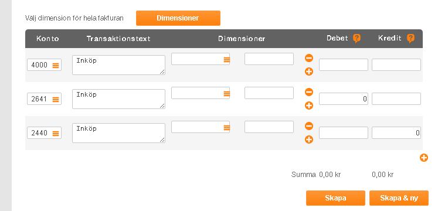Click the Skapa button
438x211 pixels.
[335, 198]
